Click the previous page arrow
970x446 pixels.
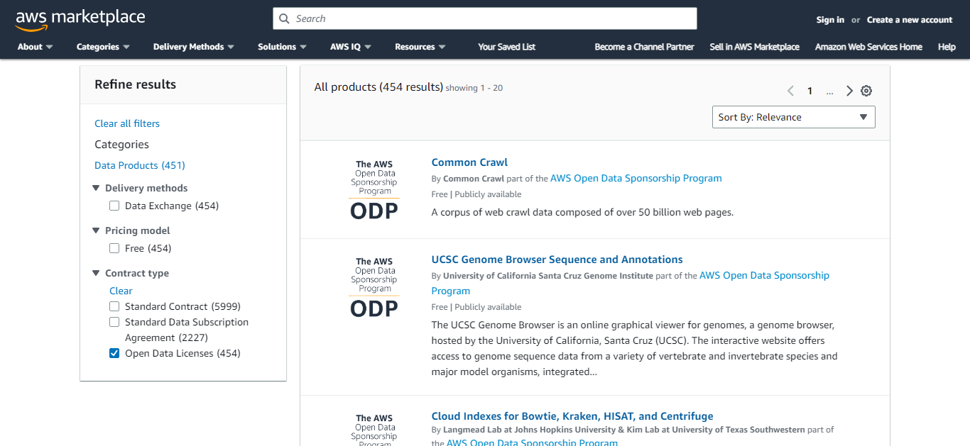(790, 91)
